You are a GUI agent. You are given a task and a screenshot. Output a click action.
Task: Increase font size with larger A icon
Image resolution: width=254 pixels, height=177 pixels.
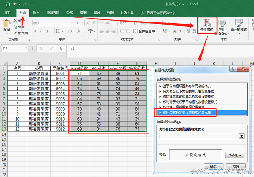[x=88, y=23]
